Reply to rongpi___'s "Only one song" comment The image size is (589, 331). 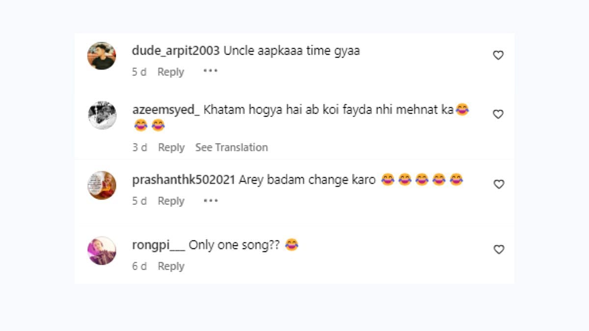coord(171,266)
